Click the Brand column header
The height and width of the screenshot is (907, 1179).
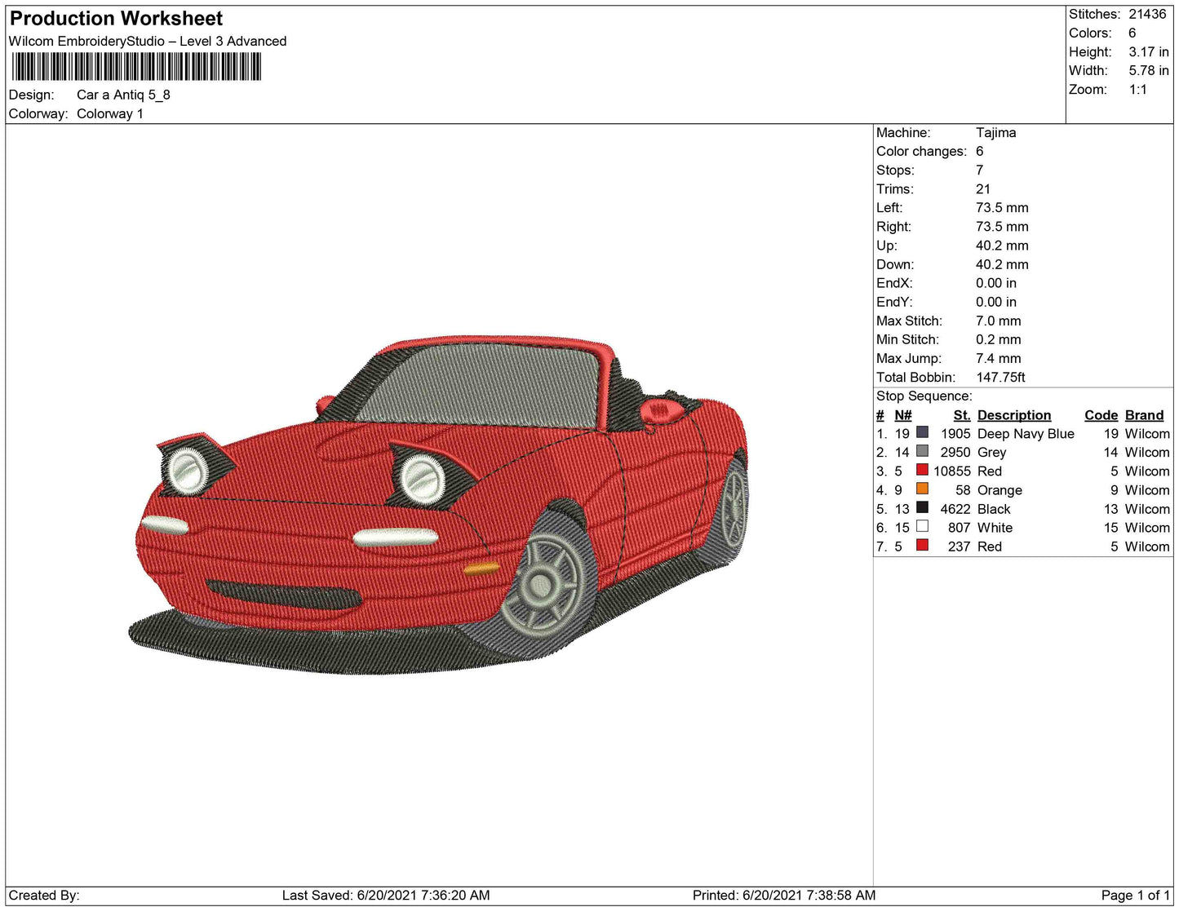(1144, 415)
